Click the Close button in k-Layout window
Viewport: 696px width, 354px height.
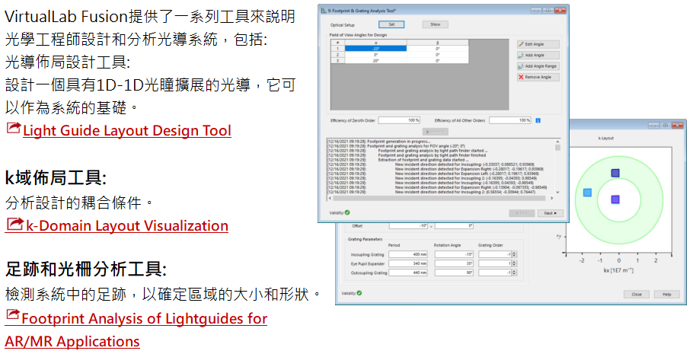point(637,295)
